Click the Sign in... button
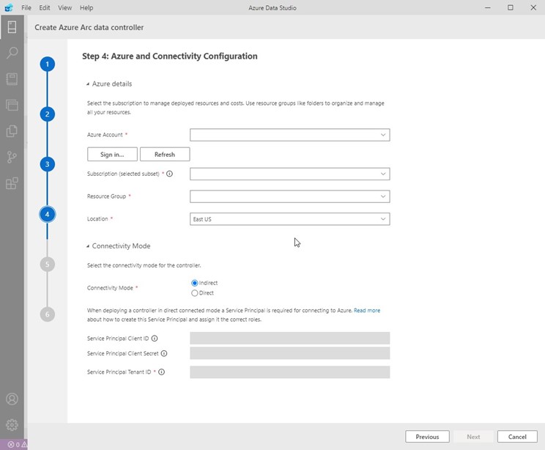This screenshot has width=545, height=450. tap(112, 155)
